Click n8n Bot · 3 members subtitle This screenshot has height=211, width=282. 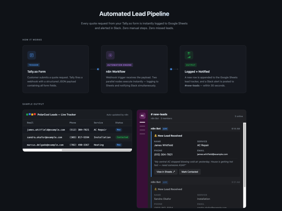pos(161,118)
